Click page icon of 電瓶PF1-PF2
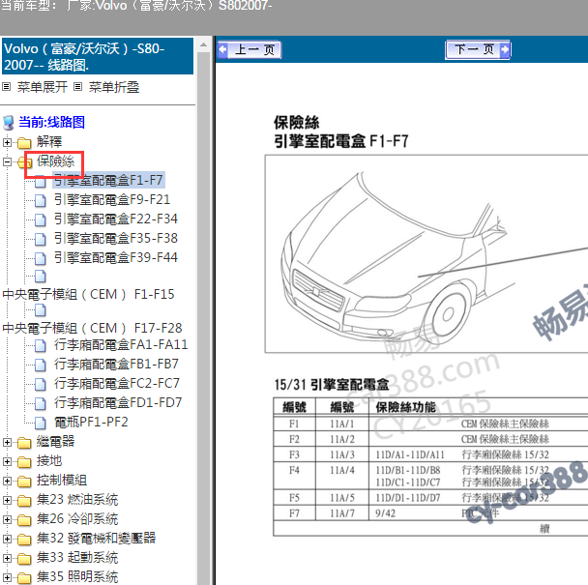The image size is (588, 585). pyautogui.click(x=41, y=424)
